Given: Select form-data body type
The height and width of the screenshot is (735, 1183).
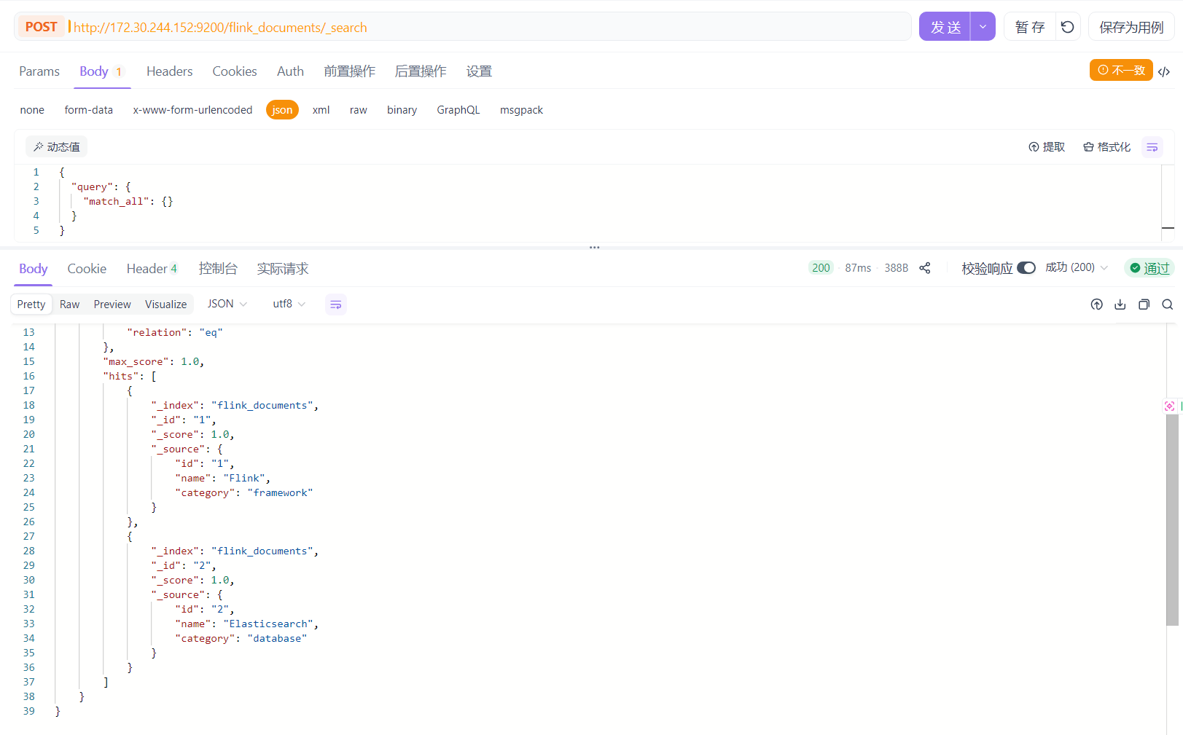Looking at the screenshot, I should point(88,110).
